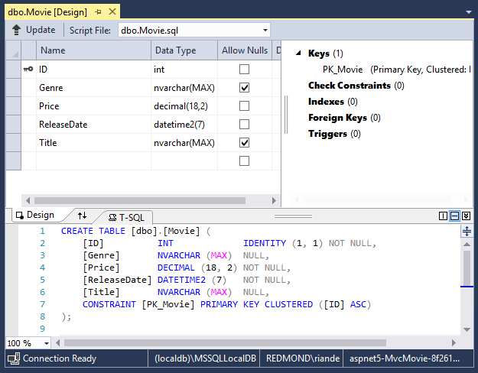This screenshot has height=373, width=478.
Task: Click the Update button
Action: [x=34, y=30]
